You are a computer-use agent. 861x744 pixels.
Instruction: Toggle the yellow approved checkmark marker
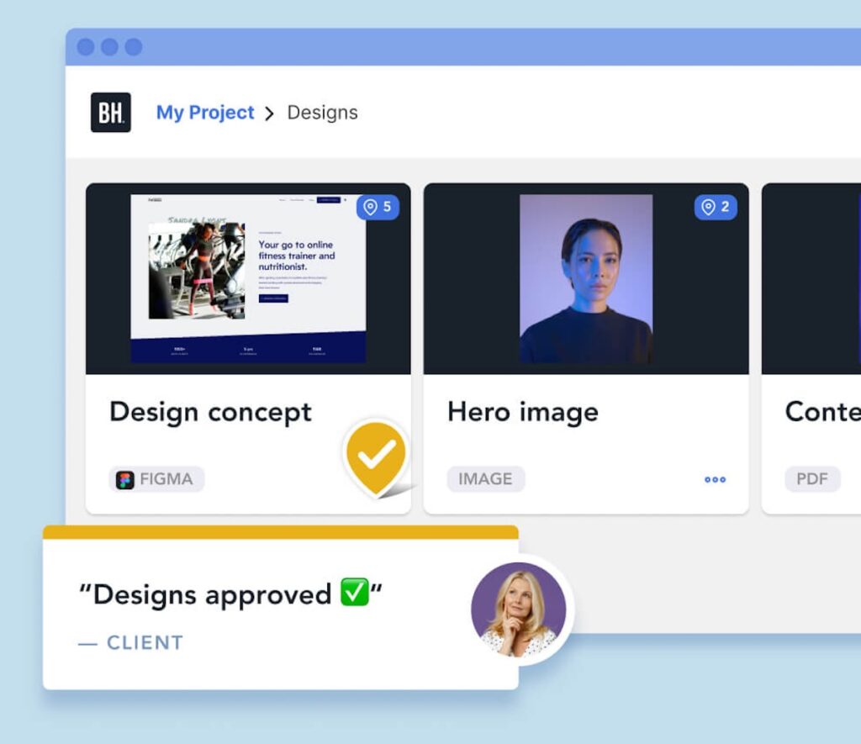point(377,457)
